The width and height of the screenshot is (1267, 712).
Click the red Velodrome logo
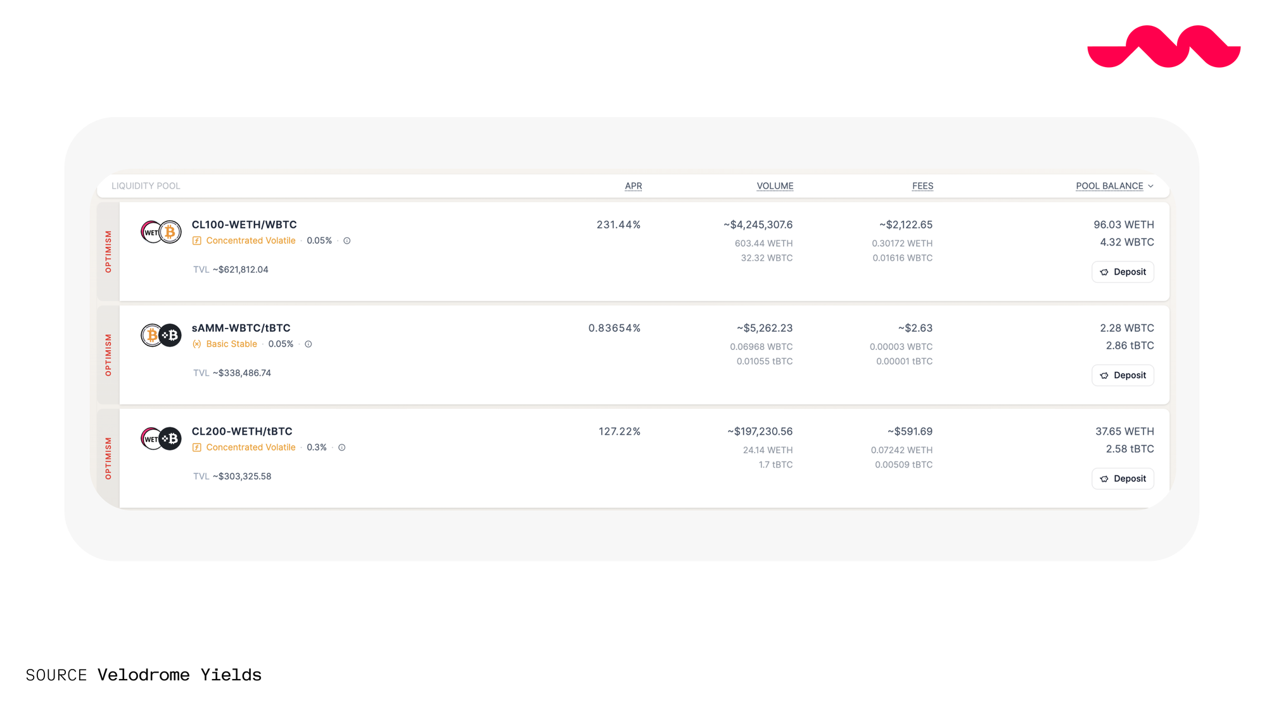(x=1164, y=47)
